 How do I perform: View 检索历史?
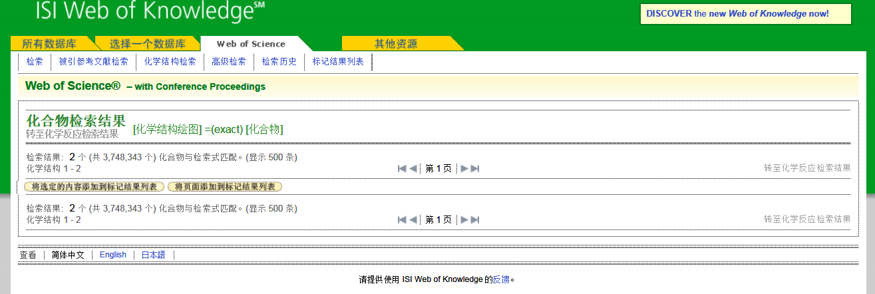tap(279, 61)
